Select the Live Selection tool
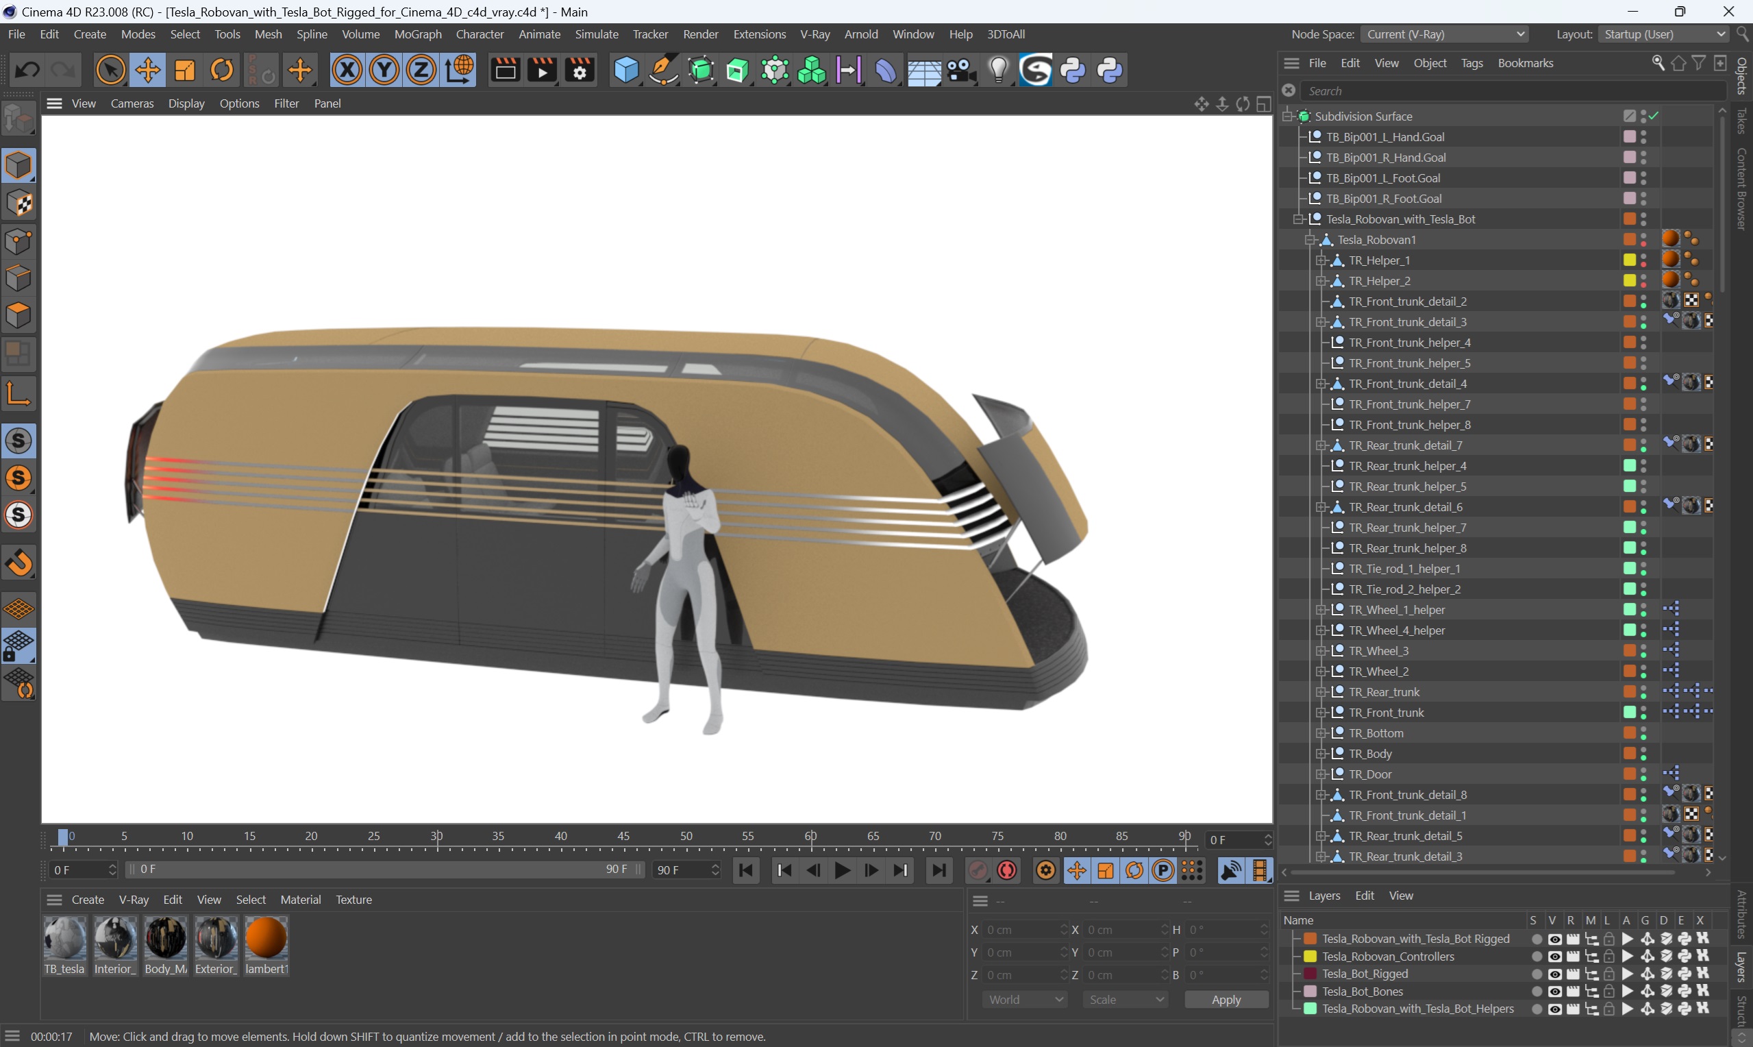This screenshot has height=1047, width=1753. click(110, 70)
